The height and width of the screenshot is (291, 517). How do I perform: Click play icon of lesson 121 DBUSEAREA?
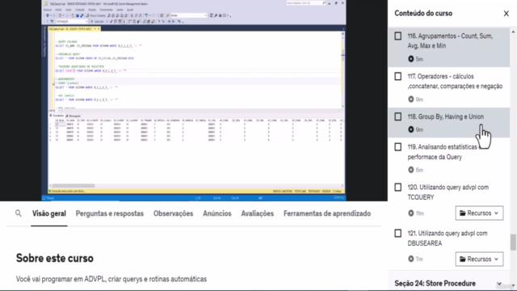pyautogui.click(x=411, y=259)
